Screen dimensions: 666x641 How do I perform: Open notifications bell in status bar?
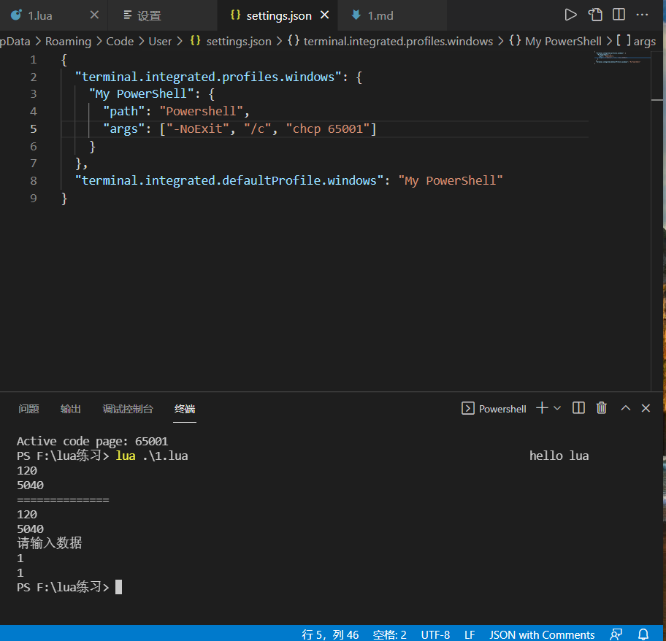[x=643, y=634]
